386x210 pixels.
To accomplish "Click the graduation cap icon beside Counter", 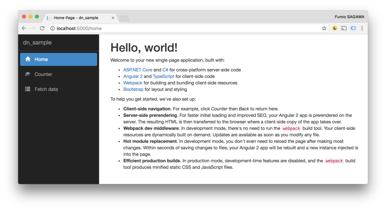I will 28,74.
